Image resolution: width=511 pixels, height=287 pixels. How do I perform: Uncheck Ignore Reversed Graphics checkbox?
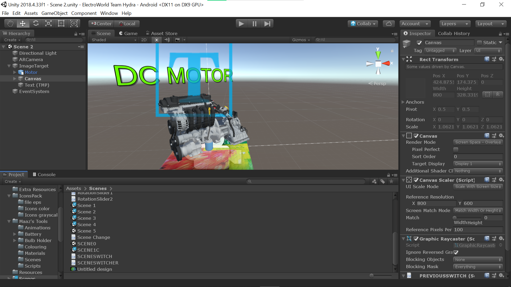456,252
